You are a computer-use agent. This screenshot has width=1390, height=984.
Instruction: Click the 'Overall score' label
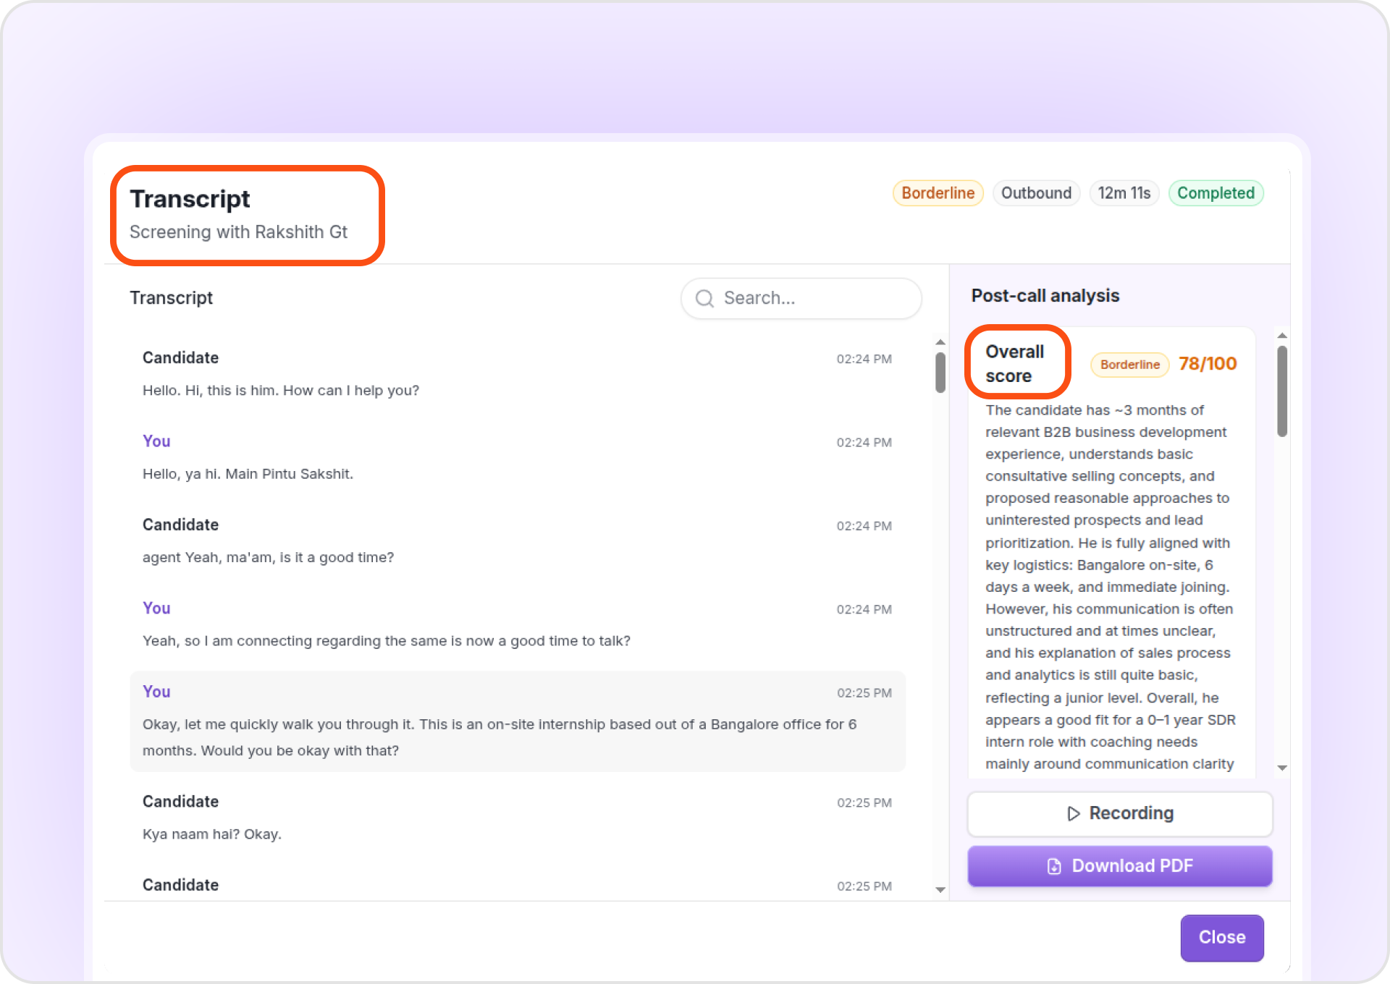point(1015,364)
